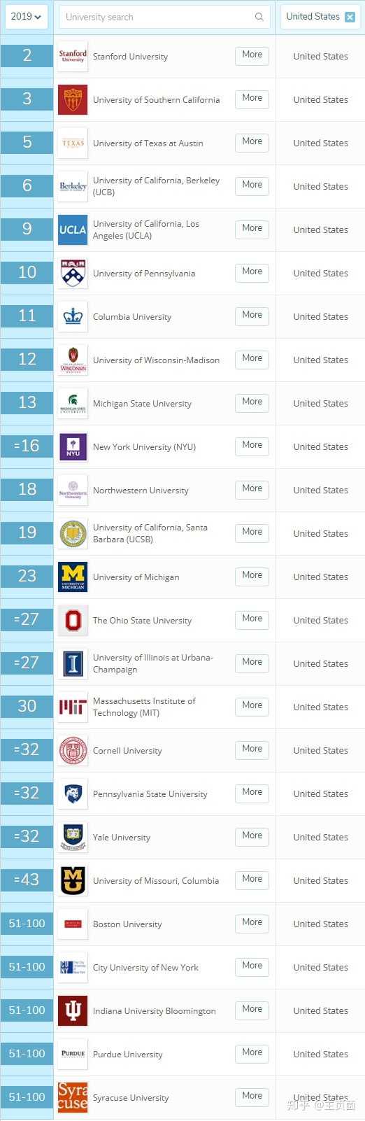Expand More for Yale University
Viewport: 365px width, 1121px height.
pos(252,836)
